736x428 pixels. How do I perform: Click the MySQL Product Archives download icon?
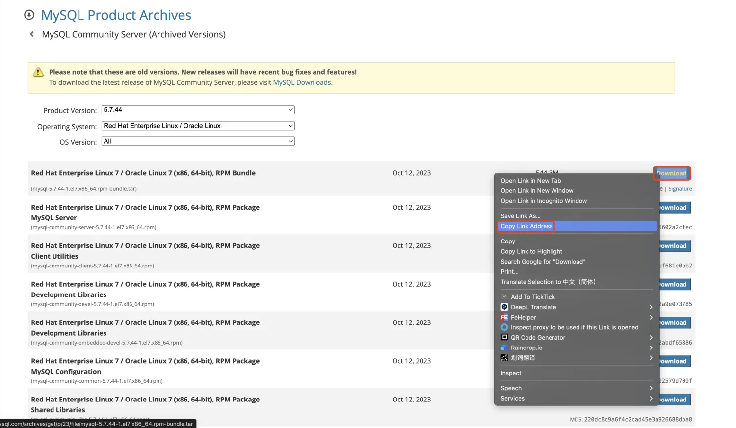point(29,15)
